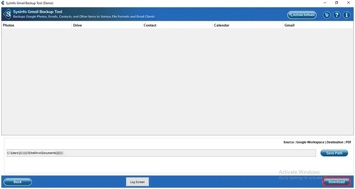Screen dimensions: 355x189
Task: Restore down the application window
Action: (337, 3)
